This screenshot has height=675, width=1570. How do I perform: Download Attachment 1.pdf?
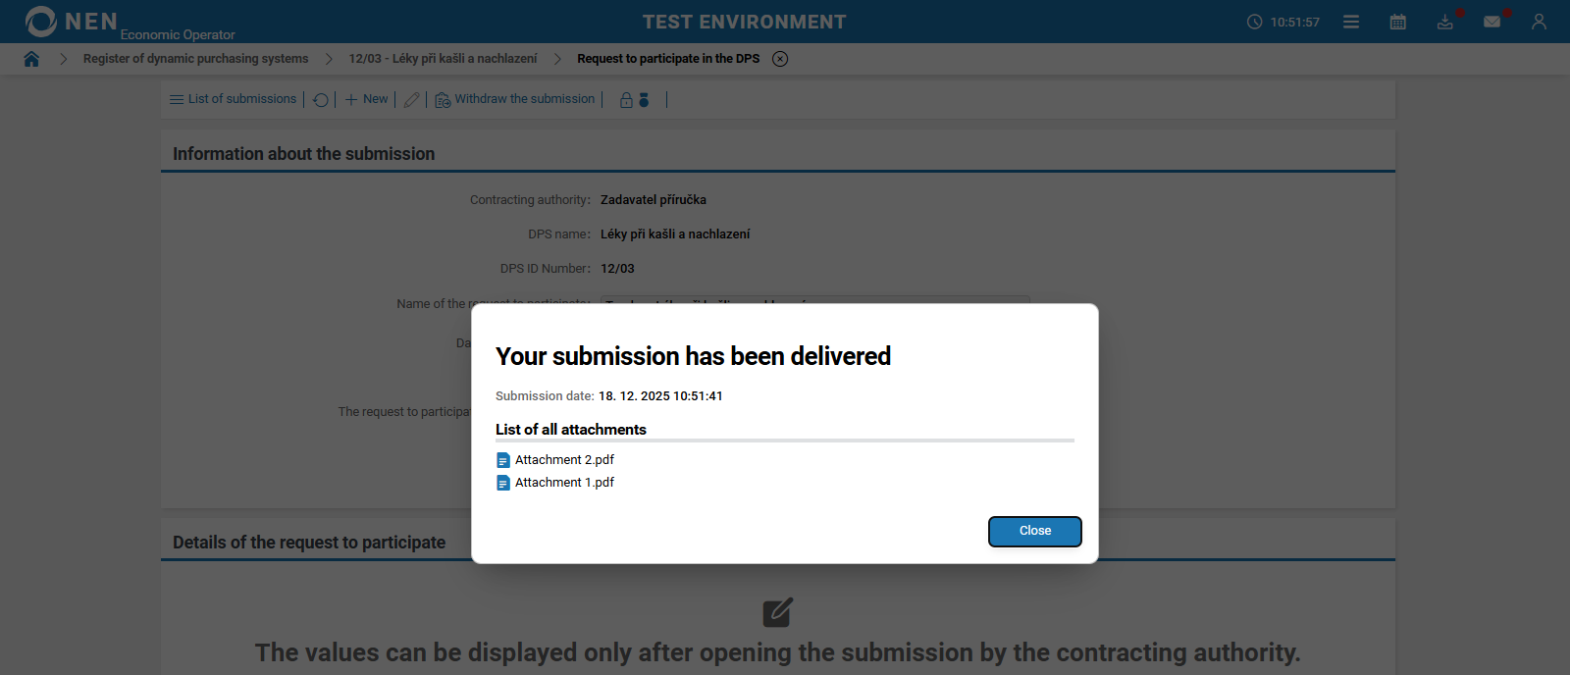pyautogui.click(x=564, y=482)
